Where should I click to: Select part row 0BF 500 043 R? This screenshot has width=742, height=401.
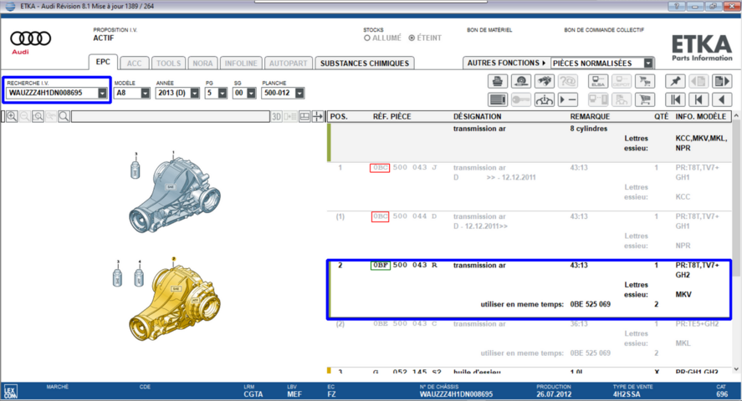pos(529,289)
